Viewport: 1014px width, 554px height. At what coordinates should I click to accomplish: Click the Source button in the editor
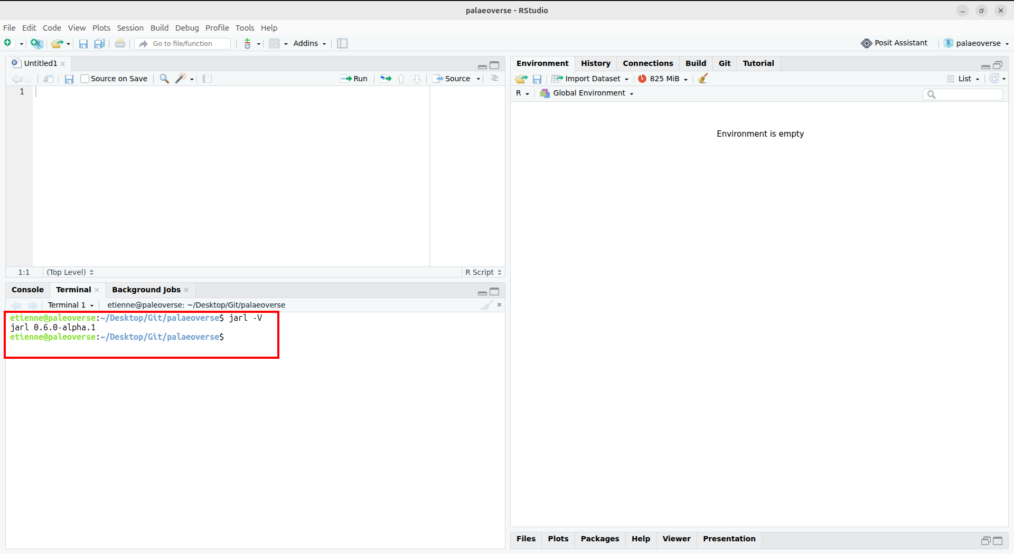[x=452, y=79]
